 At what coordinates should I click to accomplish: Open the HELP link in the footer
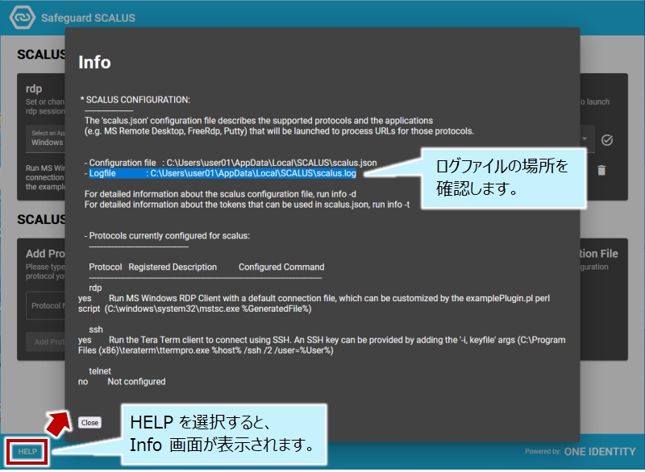(27, 451)
